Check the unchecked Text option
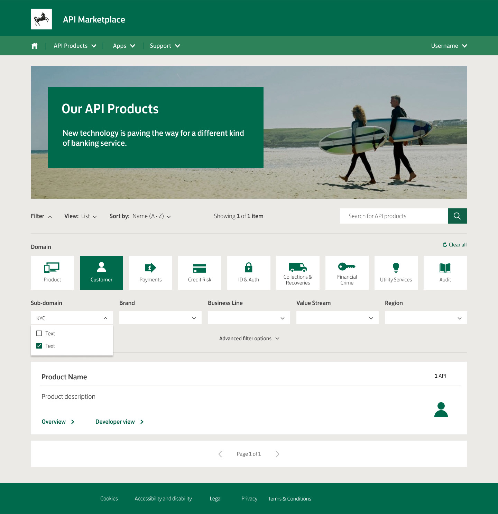Screen dimensions: 498x514 click(x=39, y=333)
